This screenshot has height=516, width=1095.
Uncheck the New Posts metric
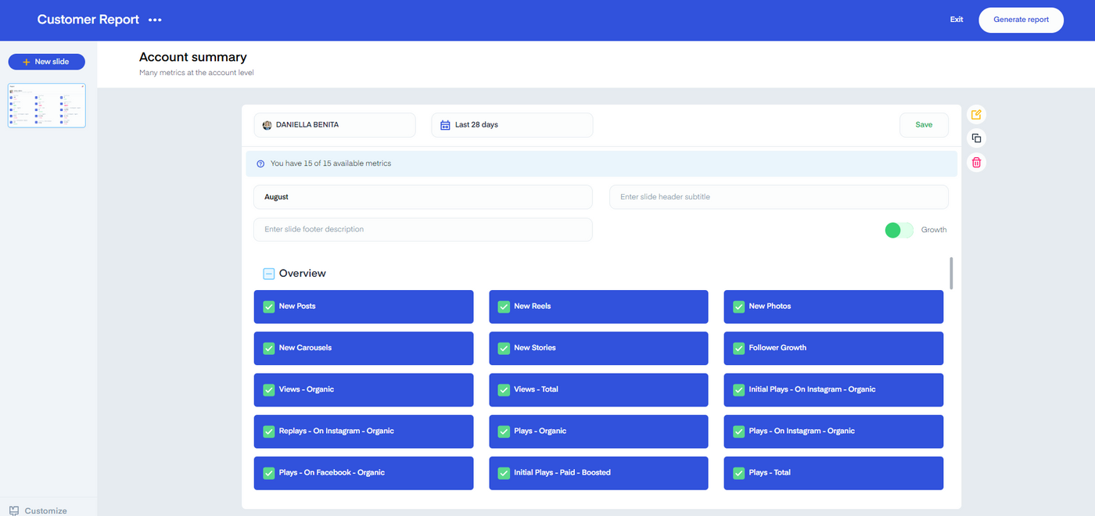tap(269, 306)
